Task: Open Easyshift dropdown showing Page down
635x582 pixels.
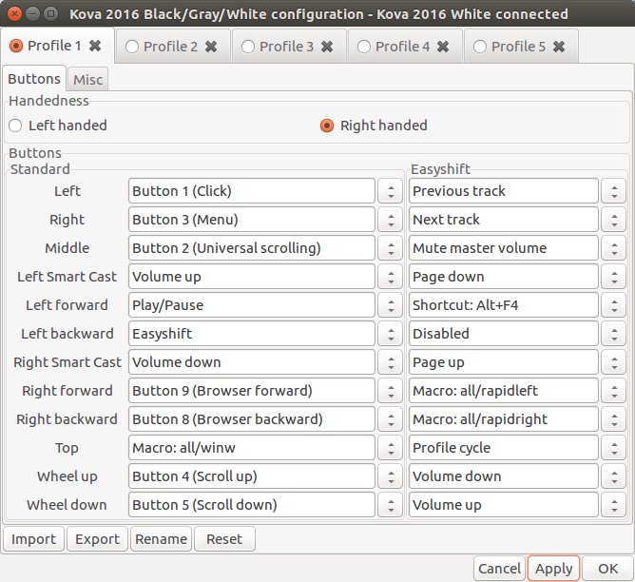Action: click(x=504, y=277)
